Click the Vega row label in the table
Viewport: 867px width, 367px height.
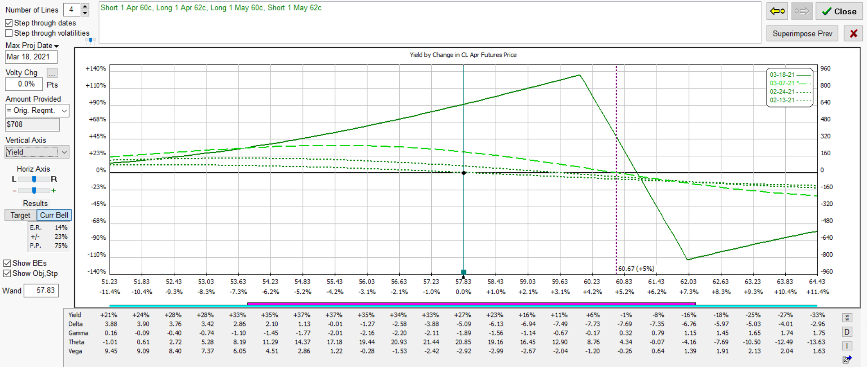point(75,351)
